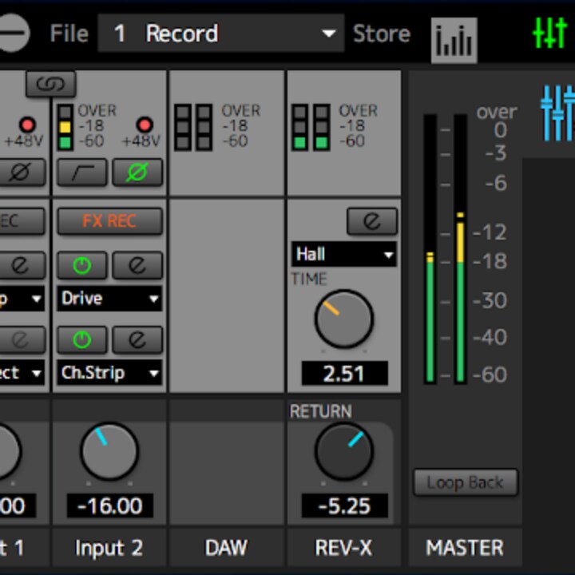Open the File scene dropdown showing Record
This screenshot has height=575, width=575.
pos(220,34)
